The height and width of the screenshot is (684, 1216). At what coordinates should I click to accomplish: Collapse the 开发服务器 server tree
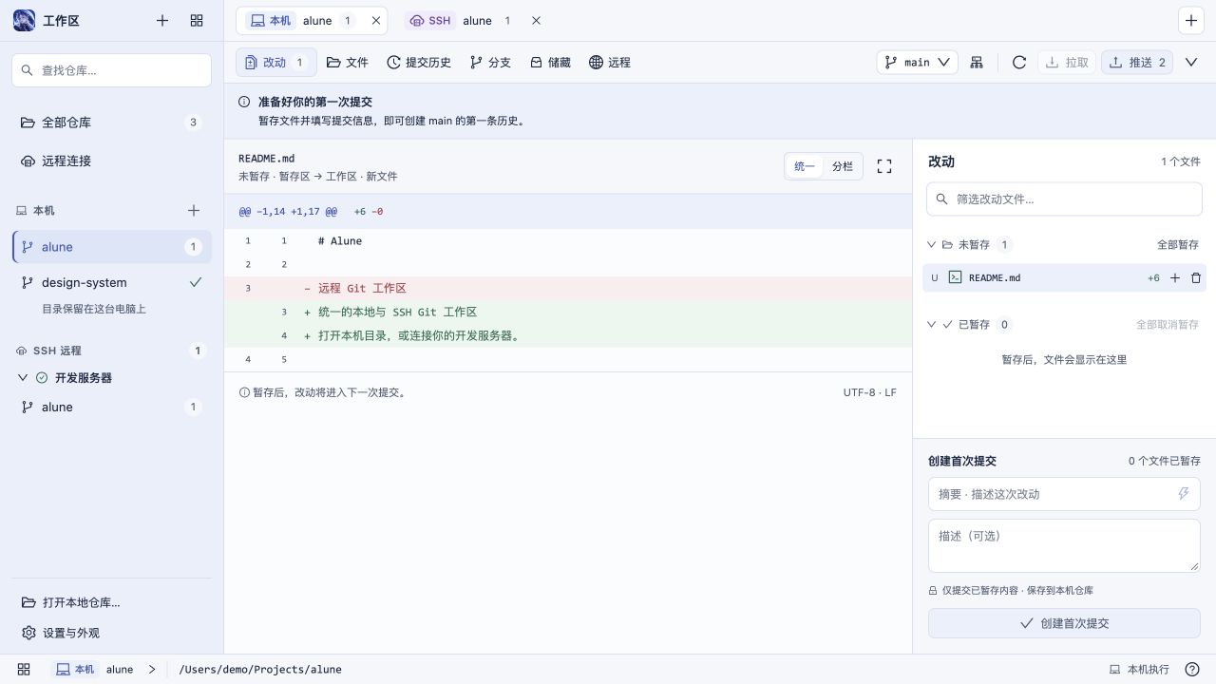(24, 378)
